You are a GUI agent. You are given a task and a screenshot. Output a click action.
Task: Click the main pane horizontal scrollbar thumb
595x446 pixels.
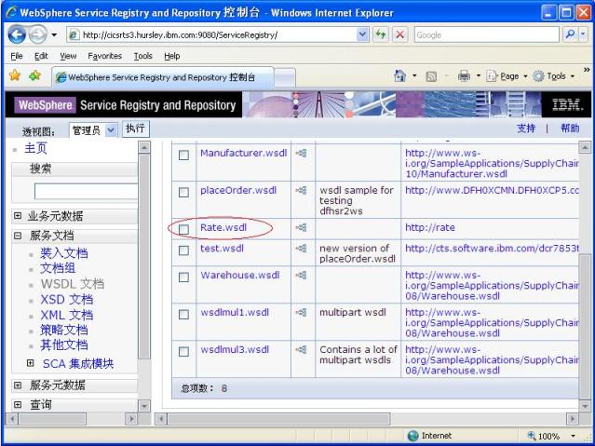(279, 419)
